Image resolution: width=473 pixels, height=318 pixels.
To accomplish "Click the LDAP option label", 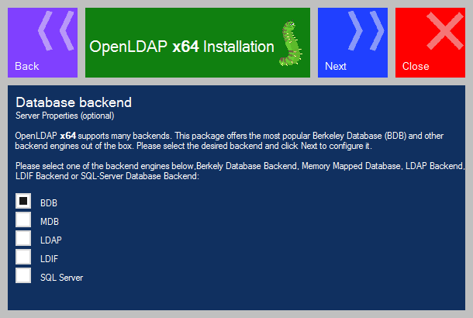I will [x=51, y=240].
